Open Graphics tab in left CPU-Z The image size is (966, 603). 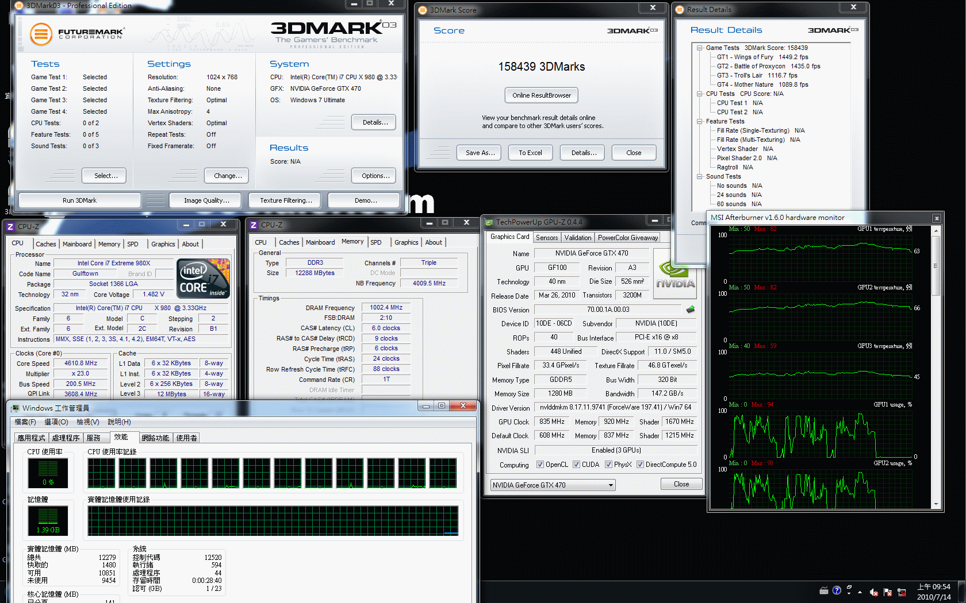(x=163, y=244)
